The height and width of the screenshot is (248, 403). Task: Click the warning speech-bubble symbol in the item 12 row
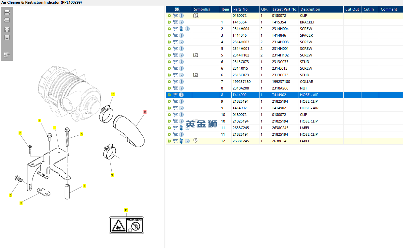click(196, 141)
